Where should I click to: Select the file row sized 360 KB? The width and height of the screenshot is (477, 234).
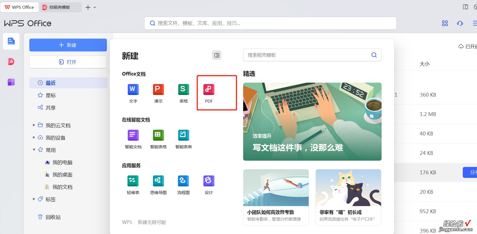(436, 95)
